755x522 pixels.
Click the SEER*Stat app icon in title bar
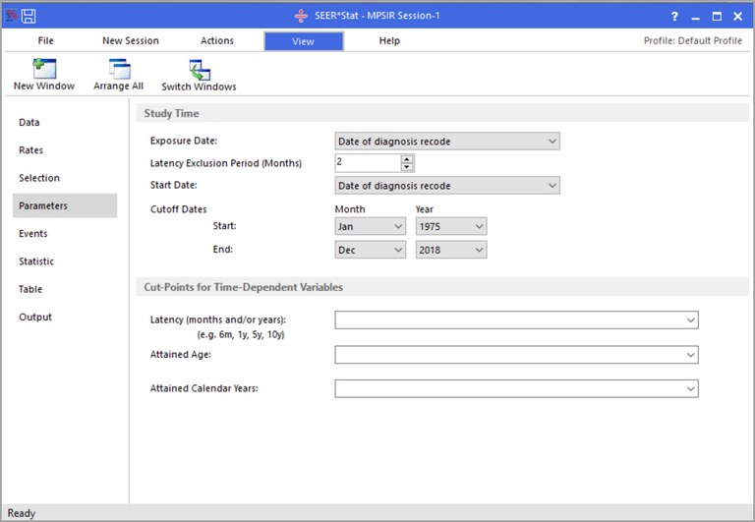coord(11,16)
